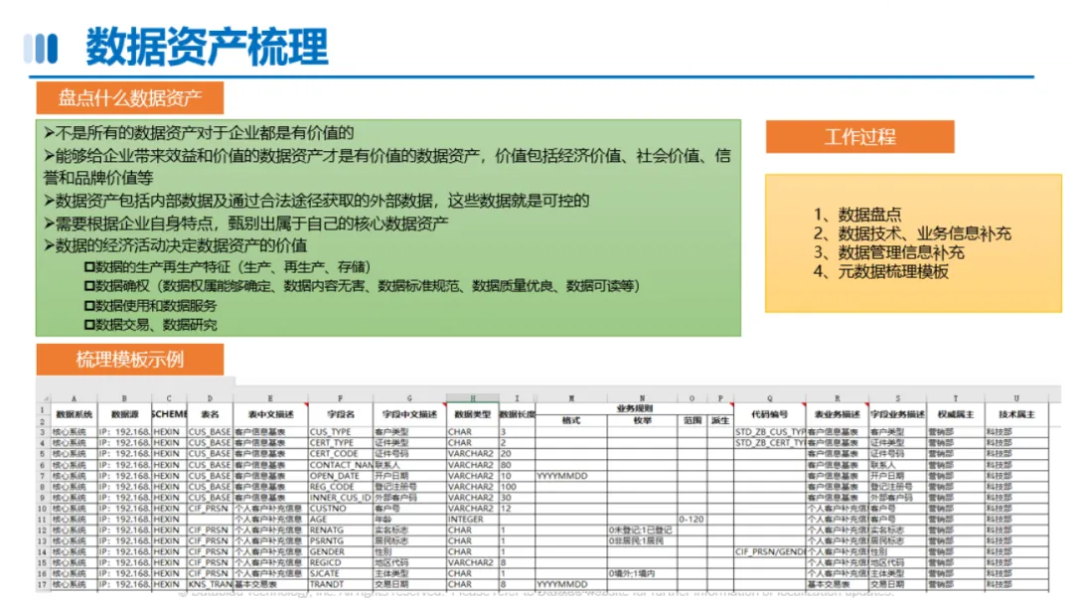This screenshot has height=601, width=1073.
Task: Click the select-all corner of the spreadsheet
Action: click(x=44, y=398)
